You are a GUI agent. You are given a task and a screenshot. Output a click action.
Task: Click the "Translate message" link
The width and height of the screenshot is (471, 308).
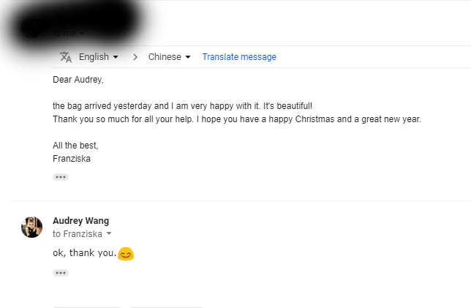coord(239,57)
